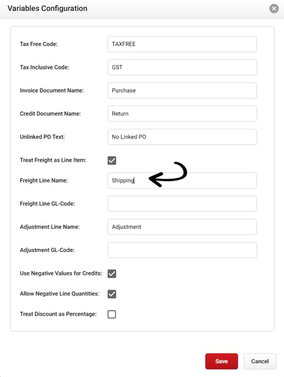Click the Variables Configuration title text
284x377 pixels.
[47, 8]
